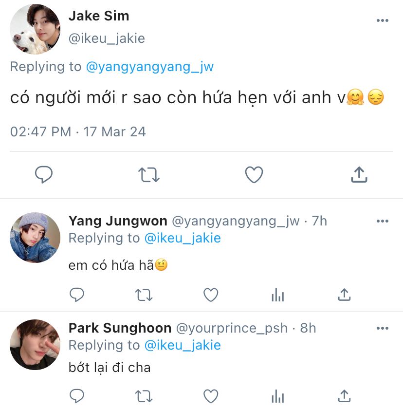Like Yang Jungwon's reply

[210, 295]
